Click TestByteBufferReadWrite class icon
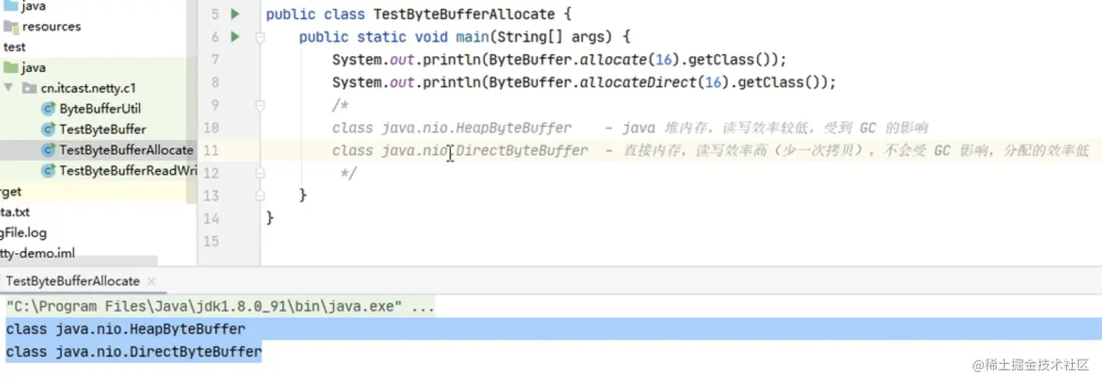Viewport: 1102px width, 385px height. coord(49,171)
